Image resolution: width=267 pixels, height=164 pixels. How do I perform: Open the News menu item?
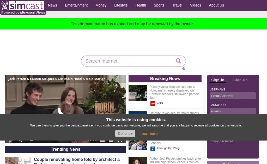(52, 5)
